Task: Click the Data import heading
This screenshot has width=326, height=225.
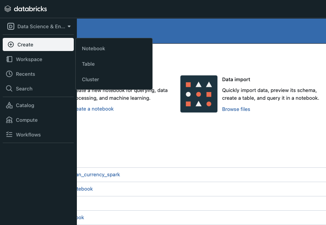Action: pyautogui.click(x=236, y=79)
